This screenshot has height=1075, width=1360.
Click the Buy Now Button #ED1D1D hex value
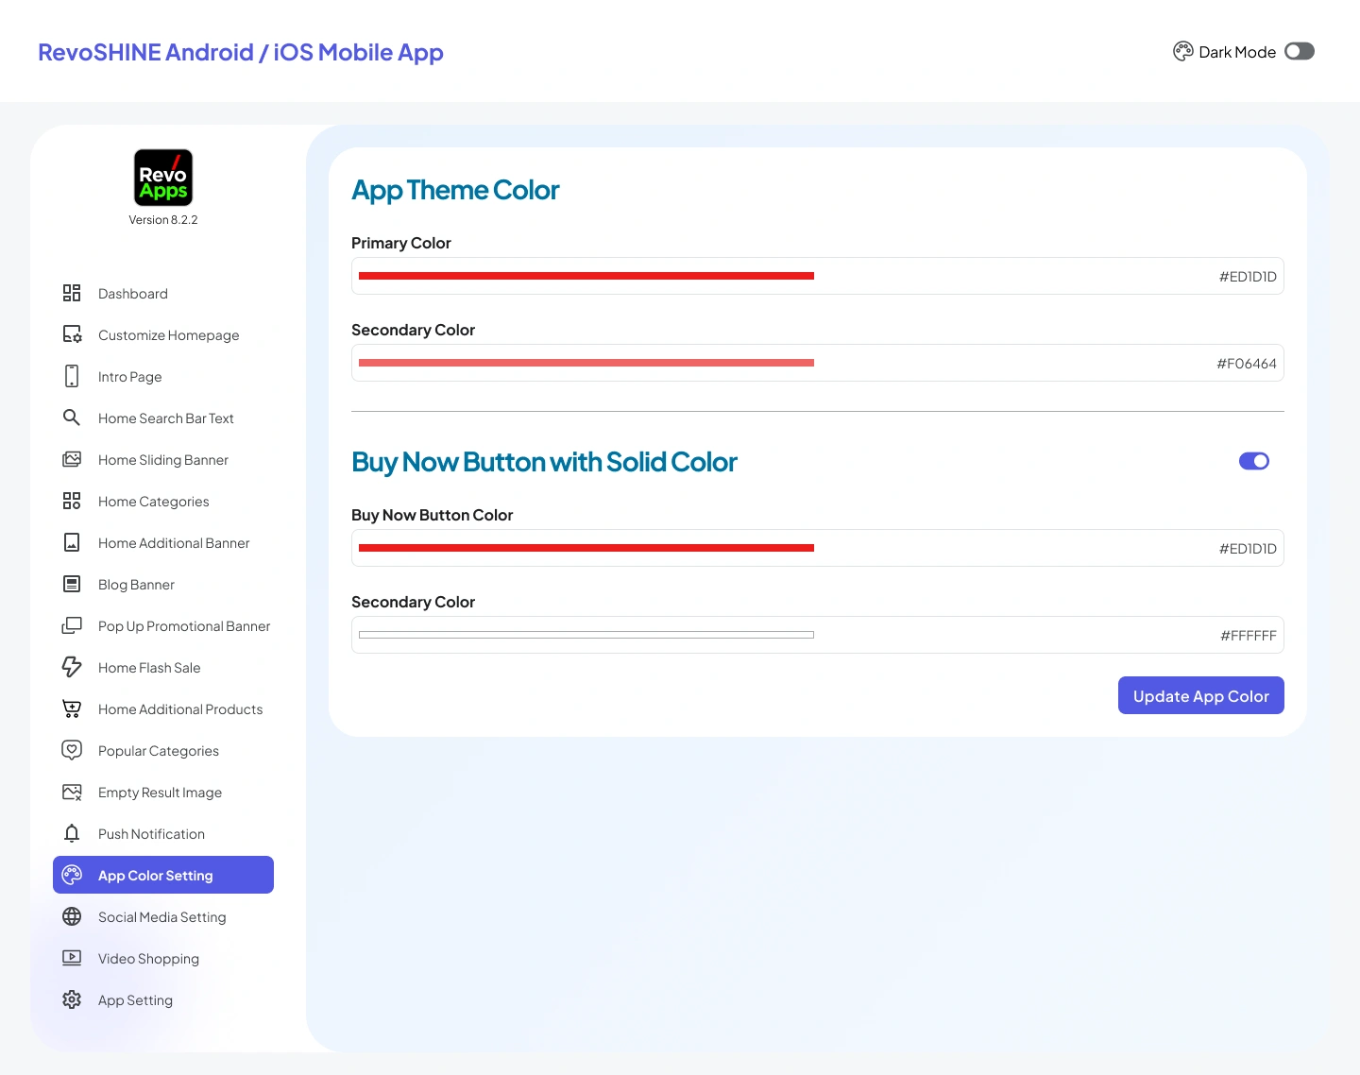(x=1248, y=549)
